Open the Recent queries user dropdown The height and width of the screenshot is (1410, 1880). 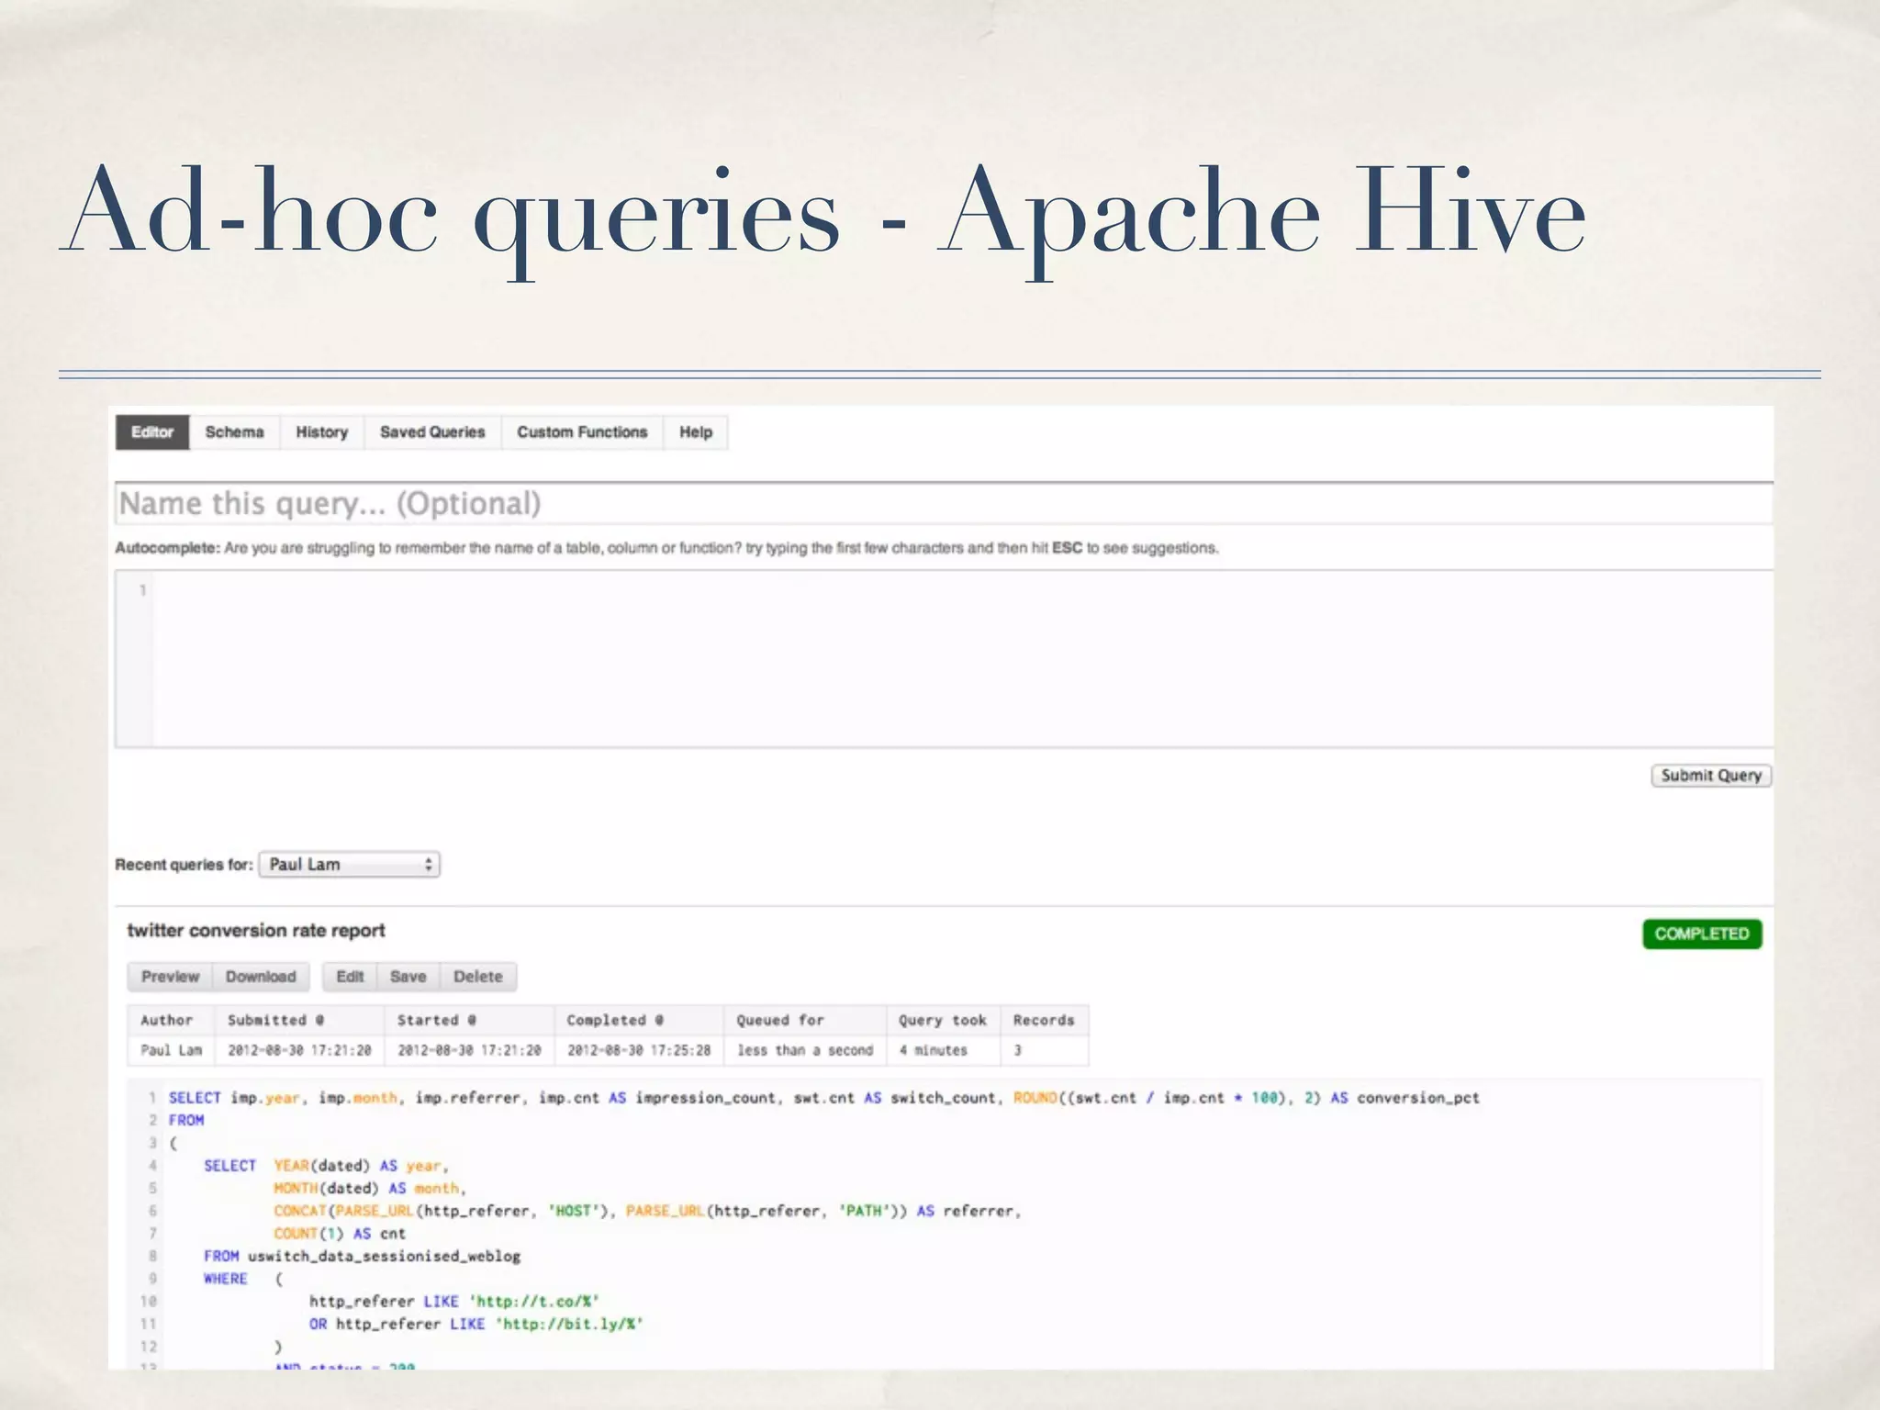[350, 865]
